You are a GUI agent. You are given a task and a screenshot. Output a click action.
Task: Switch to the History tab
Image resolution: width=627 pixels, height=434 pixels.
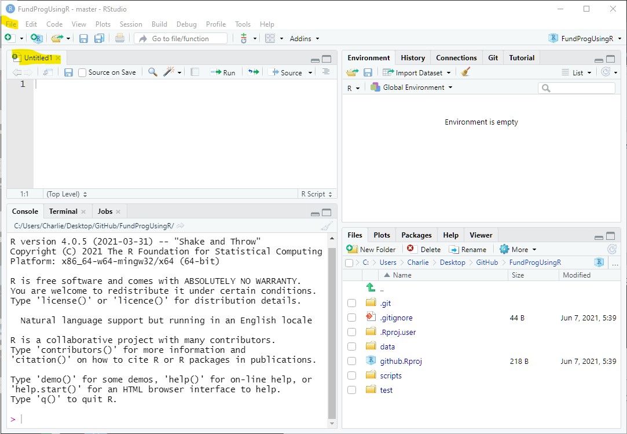coord(413,57)
